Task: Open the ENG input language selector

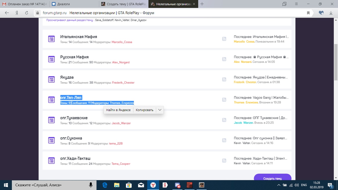Action: click(304, 185)
